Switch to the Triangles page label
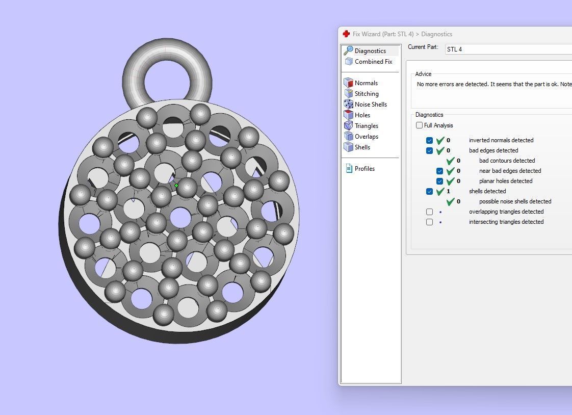572x415 pixels. (366, 126)
